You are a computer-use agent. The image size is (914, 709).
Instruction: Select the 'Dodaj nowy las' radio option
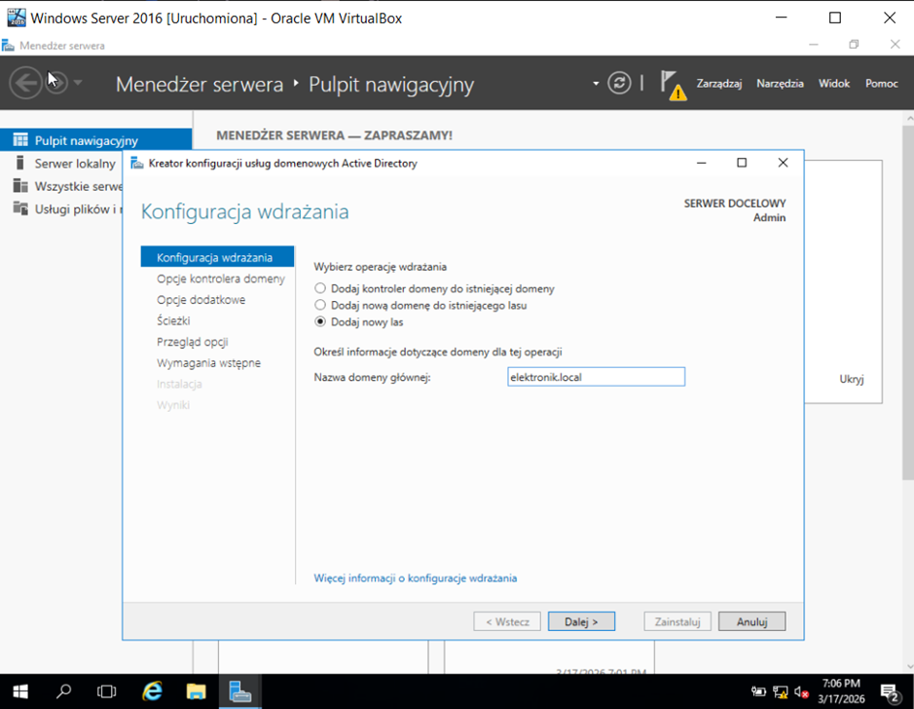[320, 322]
